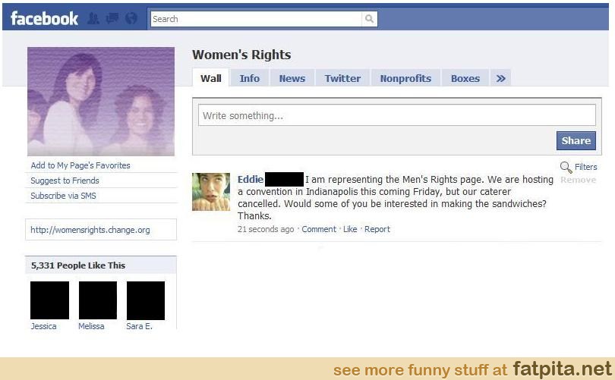The height and width of the screenshot is (380, 615).
Task: Click Comment under Eddie's post
Action: (x=319, y=229)
